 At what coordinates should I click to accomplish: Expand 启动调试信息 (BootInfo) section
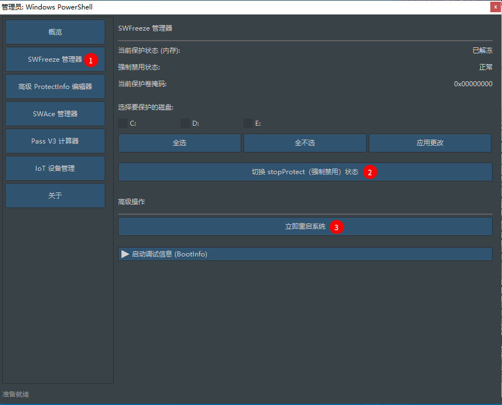305,254
